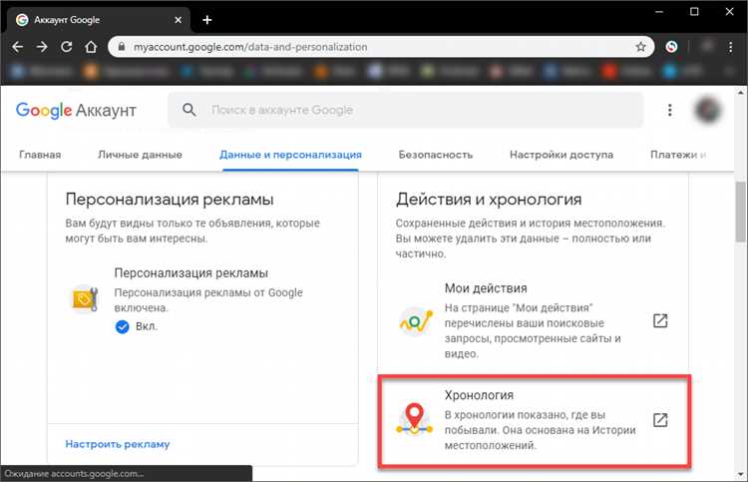Click the Настроить рекламу link

click(x=118, y=444)
